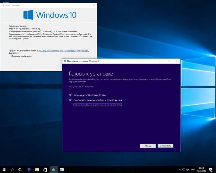Viewport: 216px width, 173px height.
Task: Switch to winver taskbar window icon
Action: pos(62,170)
